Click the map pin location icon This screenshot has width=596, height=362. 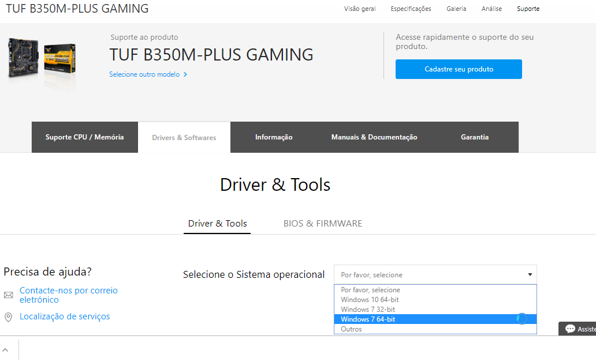[8, 317]
